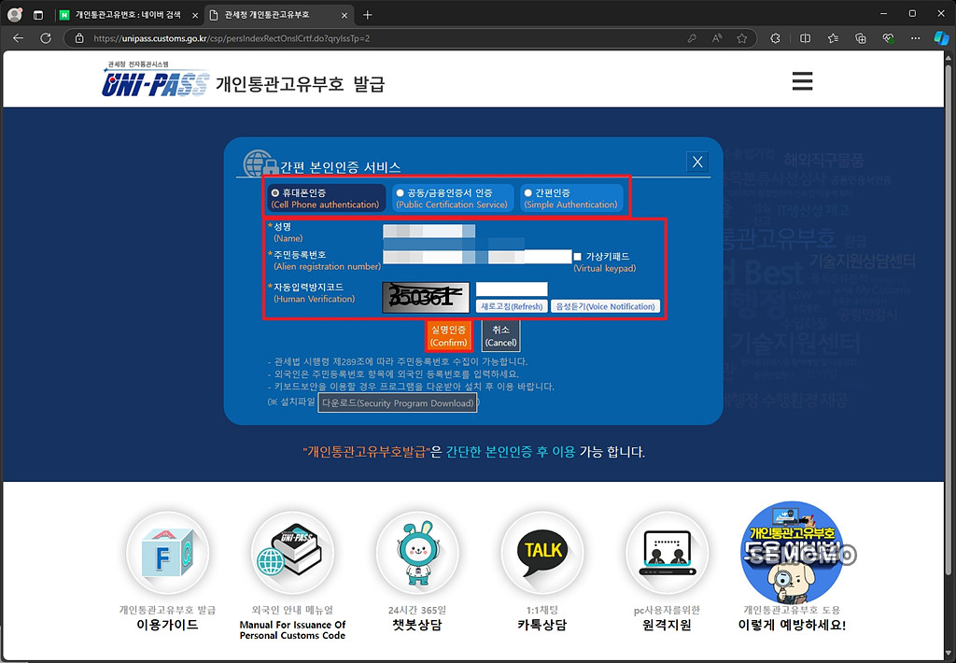Open a new tab with plus button
This screenshot has height=663, width=956.
[367, 15]
